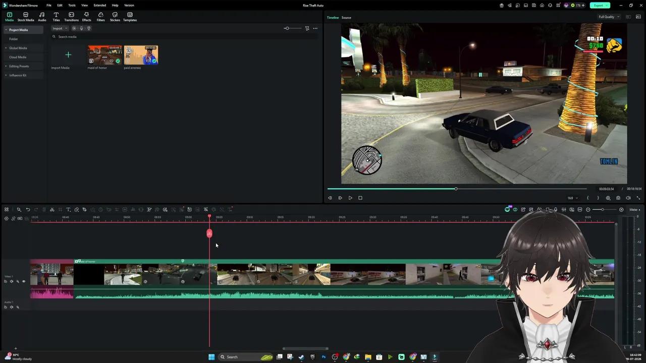Screen dimensions: 646x363
Task: Open Windows Start menu
Action: [211, 357]
